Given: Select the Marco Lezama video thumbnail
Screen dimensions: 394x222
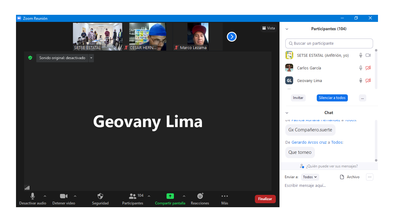Looking at the screenshot, I should [x=198, y=37].
